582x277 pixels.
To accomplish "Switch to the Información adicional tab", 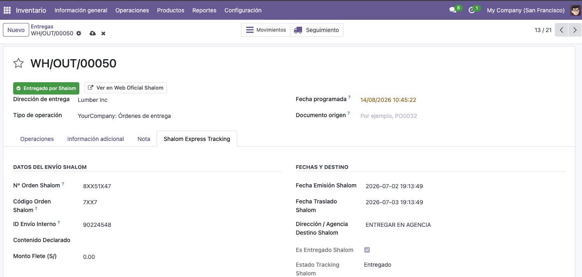I will coord(96,139).
